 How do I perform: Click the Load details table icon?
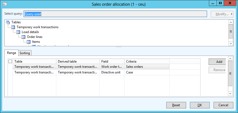pos(18,32)
